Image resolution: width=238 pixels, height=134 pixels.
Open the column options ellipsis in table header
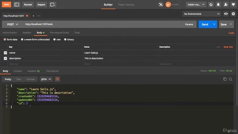coord(218,47)
